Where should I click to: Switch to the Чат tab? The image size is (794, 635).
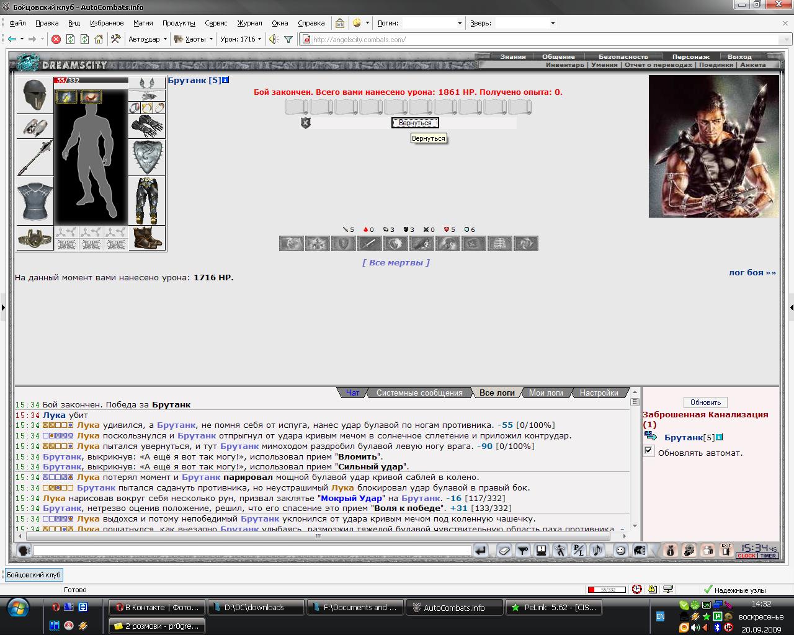352,393
